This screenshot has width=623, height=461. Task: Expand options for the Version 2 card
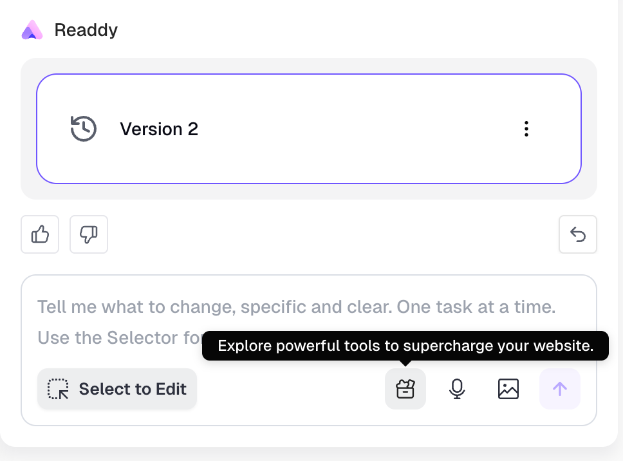pyautogui.click(x=526, y=129)
